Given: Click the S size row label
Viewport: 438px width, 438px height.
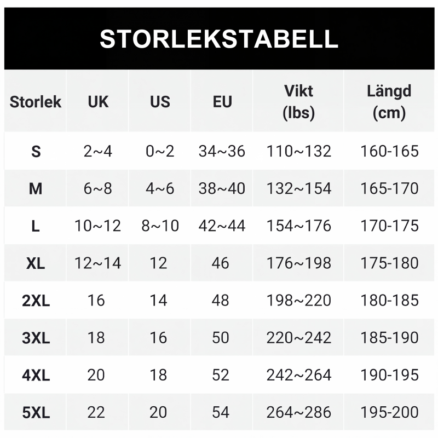Looking at the screenshot, I should pos(36,152).
